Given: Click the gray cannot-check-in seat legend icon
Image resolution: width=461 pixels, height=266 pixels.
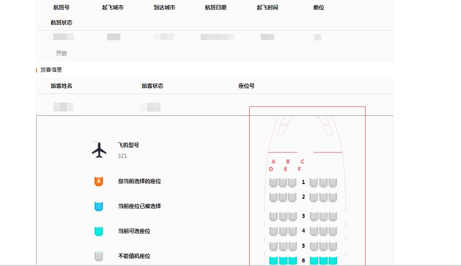Looking at the screenshot, I should [x=99, y=256].
